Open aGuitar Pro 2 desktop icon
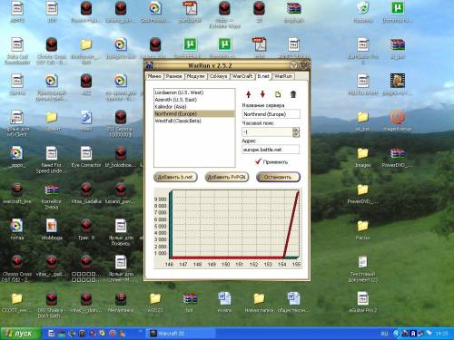 (362, 302)
